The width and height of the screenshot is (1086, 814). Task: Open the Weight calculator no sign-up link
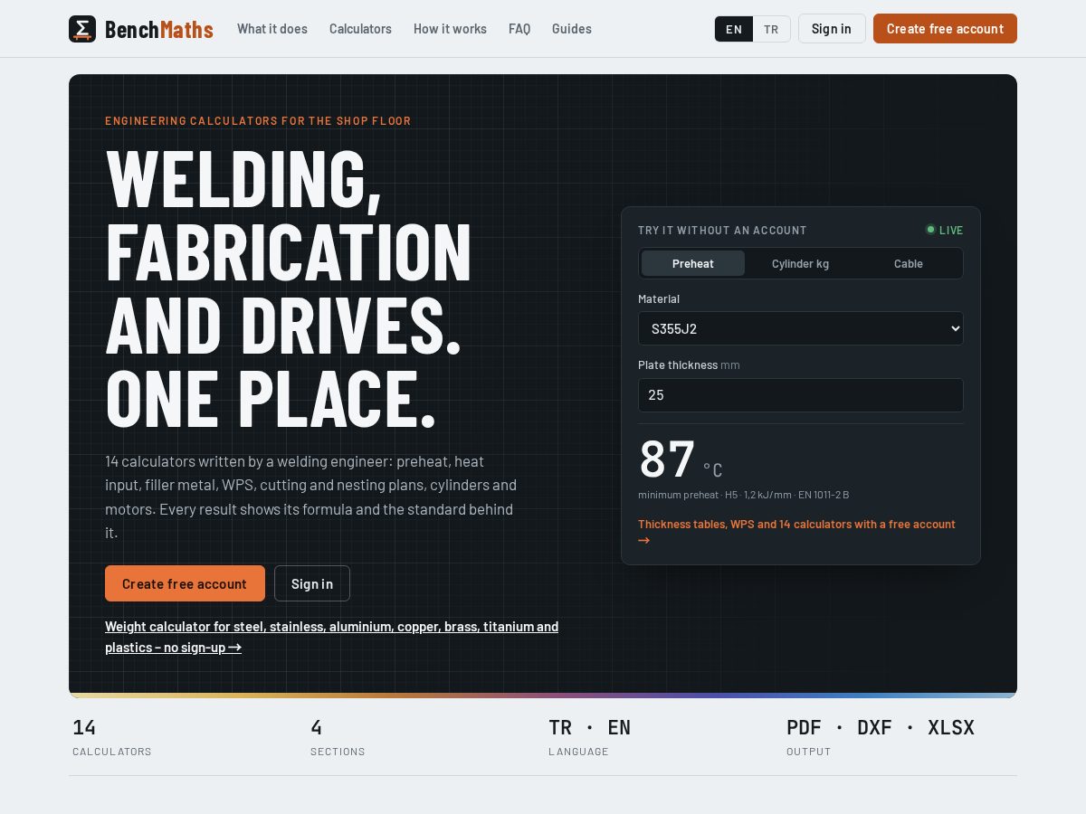[x=331, y=637]
